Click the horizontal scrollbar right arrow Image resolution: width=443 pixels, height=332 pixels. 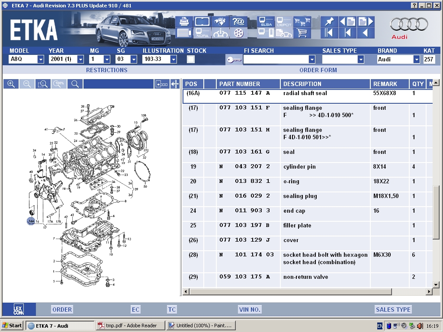pyautogui.click(x=429, y=291)
